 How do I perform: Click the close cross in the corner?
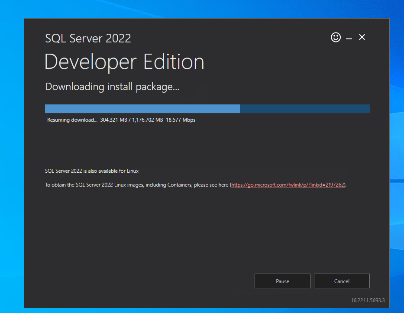coord(362,37)
